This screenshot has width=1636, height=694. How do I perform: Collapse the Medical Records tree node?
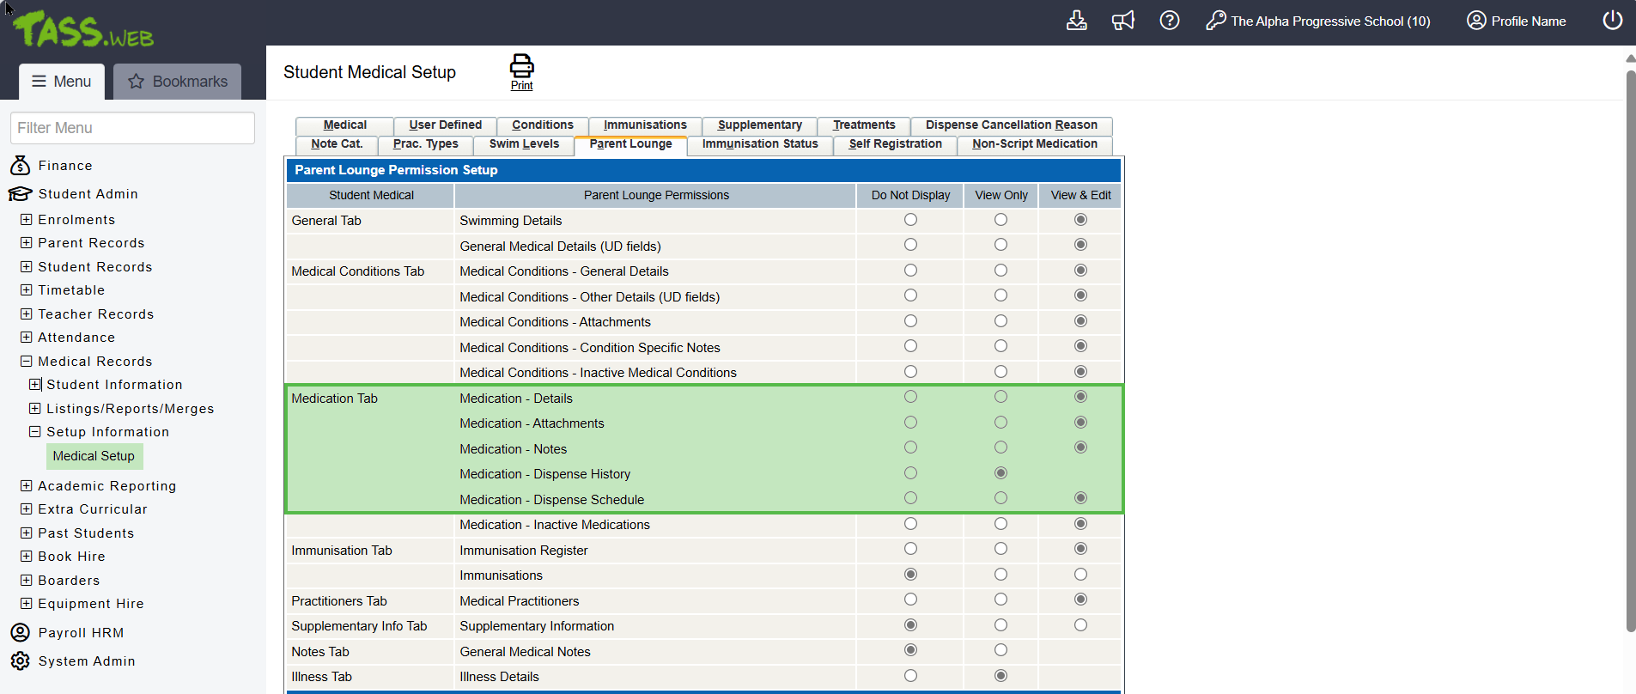[27, 362]
